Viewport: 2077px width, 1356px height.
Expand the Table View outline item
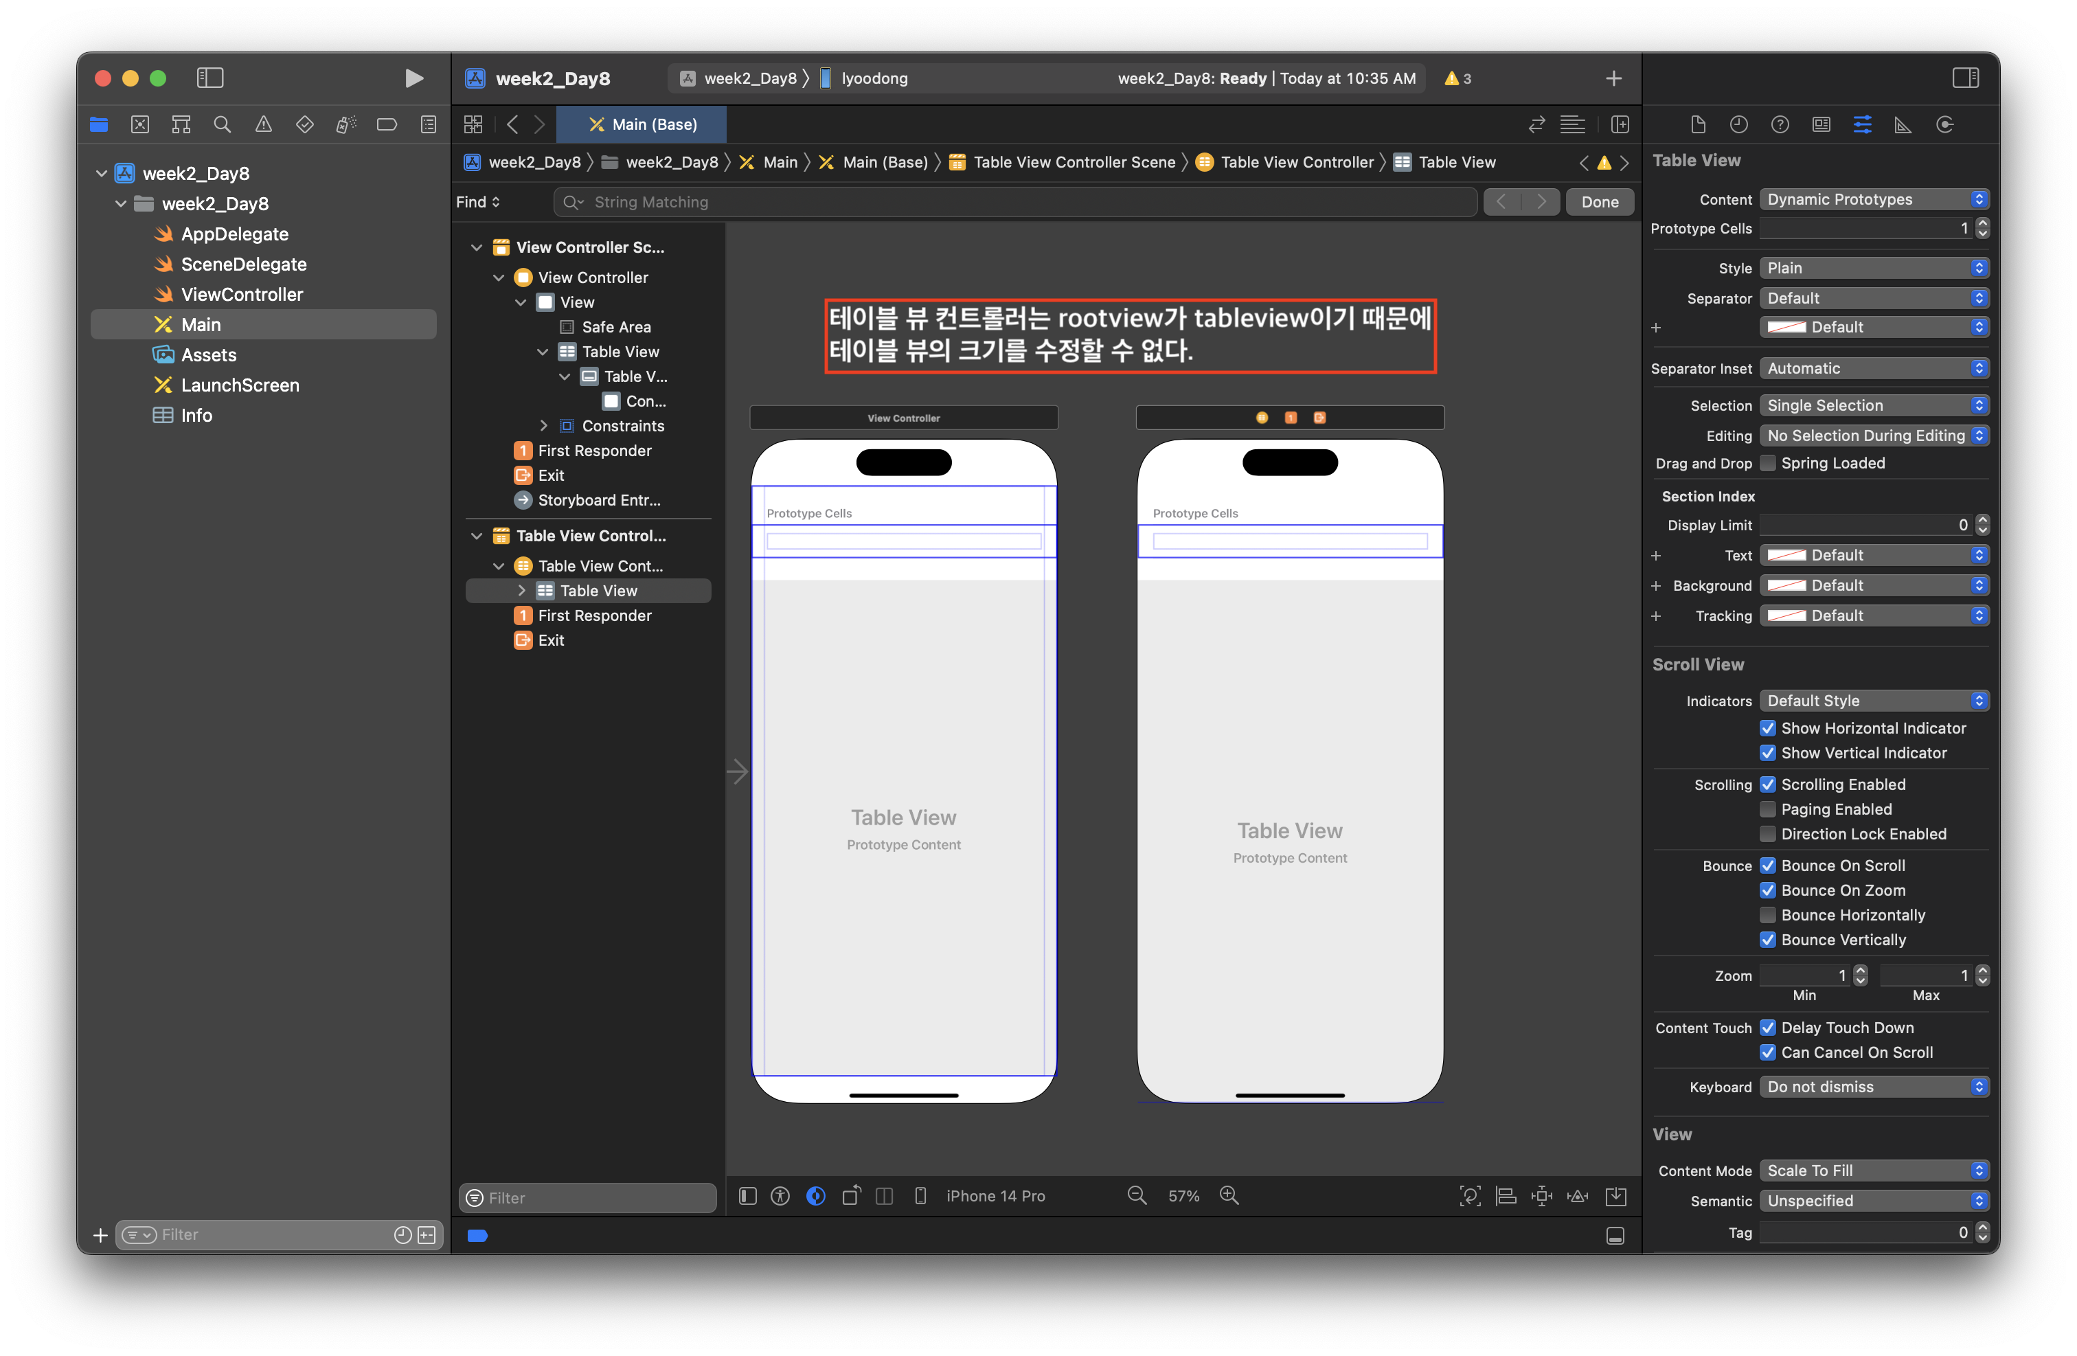(521, 591)
